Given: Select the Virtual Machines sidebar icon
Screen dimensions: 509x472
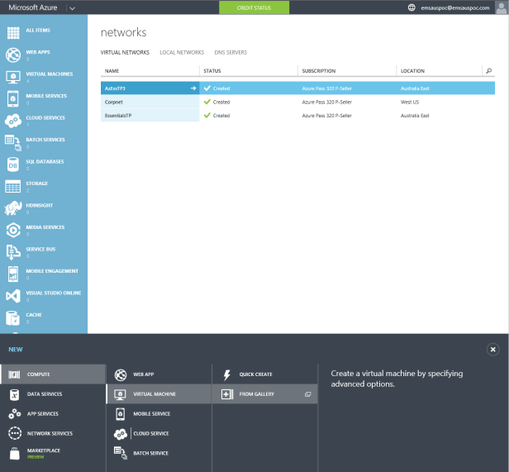Looking at the screenshot, I should pyautogui.click(x=13, y=77).
